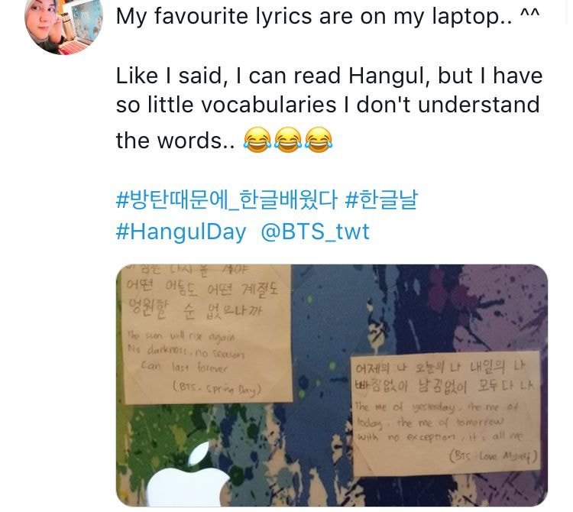Tap the '(BTS - Spring Day)' credit text

click(x=217, y=388)
